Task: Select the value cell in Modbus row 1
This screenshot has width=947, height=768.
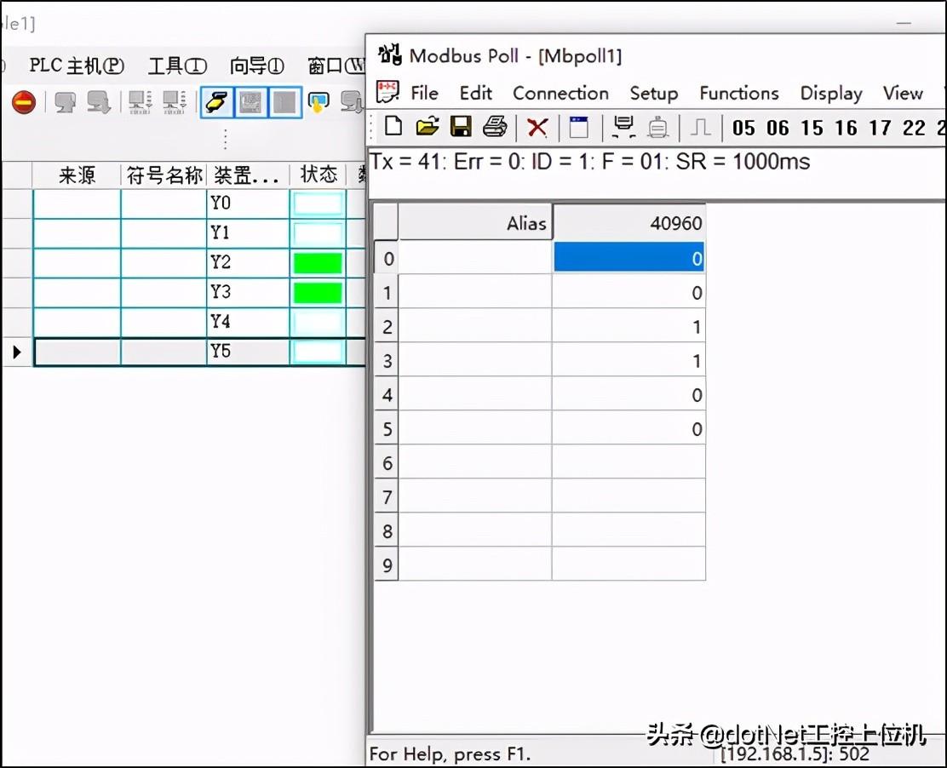Action: [x=628, y=292]
